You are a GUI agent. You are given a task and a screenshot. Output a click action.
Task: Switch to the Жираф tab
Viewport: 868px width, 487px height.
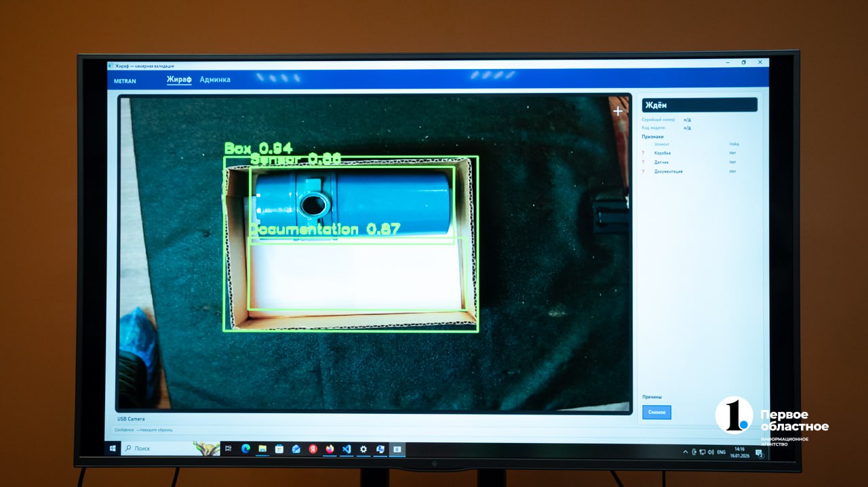point(179,80)
